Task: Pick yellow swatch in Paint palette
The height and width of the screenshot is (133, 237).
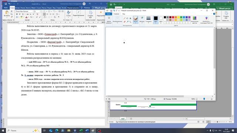Action: [178, 17]
